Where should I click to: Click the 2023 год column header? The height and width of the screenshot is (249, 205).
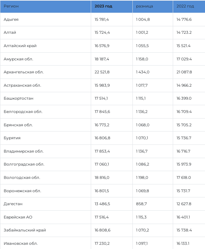[103, 6]
